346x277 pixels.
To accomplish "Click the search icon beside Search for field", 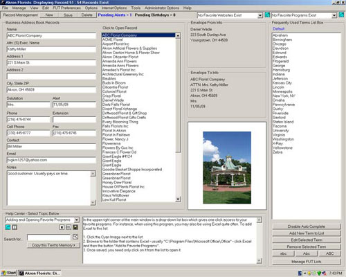I will pos(75,237).
